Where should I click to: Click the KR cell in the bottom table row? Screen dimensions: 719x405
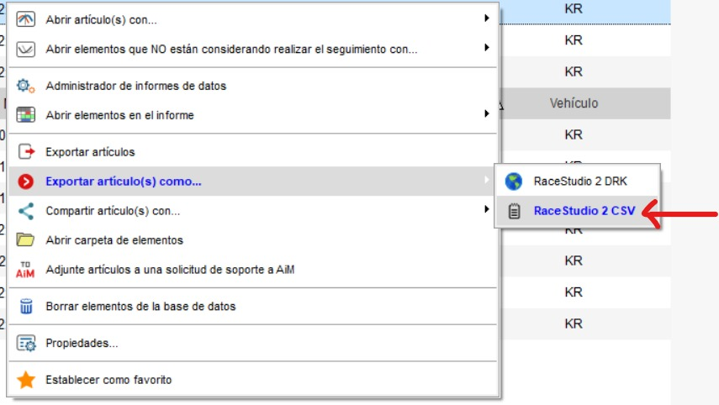tap(574, 323)
